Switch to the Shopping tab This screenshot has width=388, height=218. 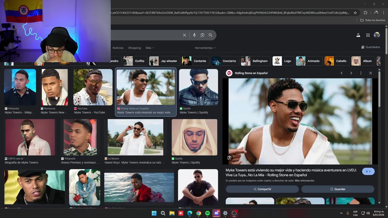(x=135, y=48)
